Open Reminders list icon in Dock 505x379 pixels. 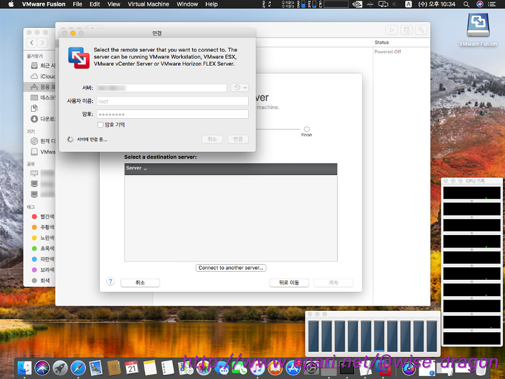pyautogui.click(x=167, y=368)
